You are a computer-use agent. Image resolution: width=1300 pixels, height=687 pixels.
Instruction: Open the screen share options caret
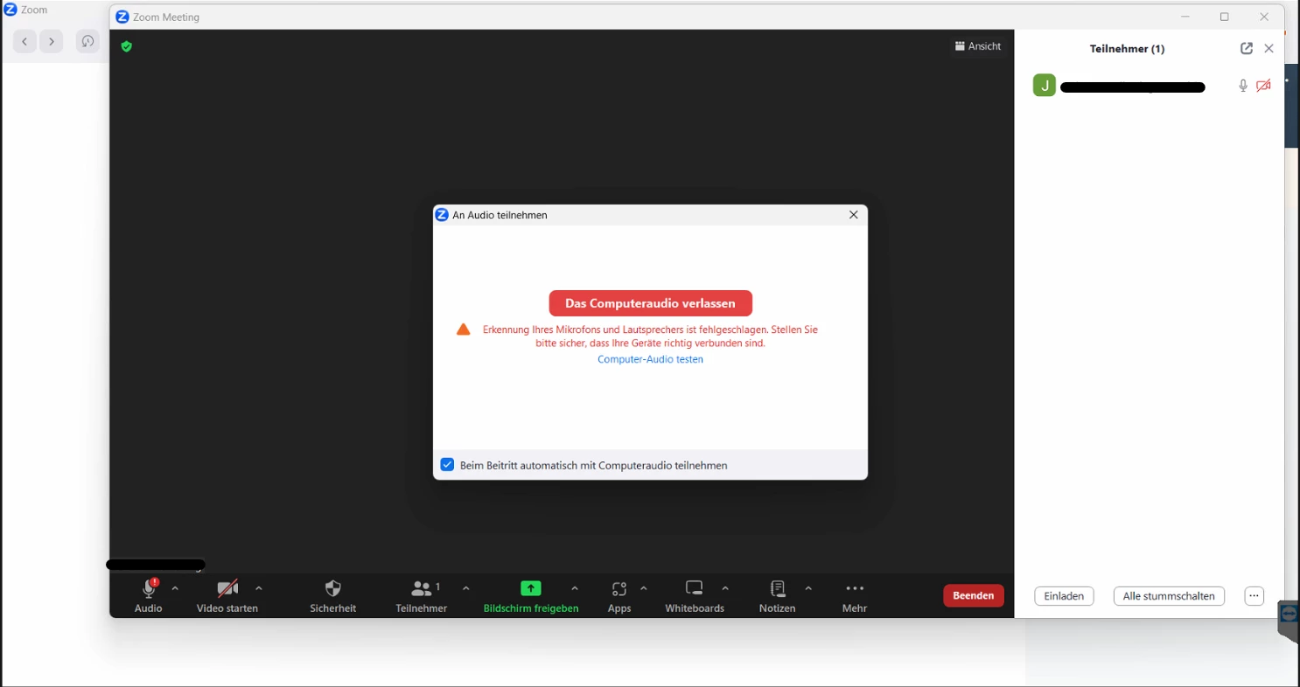click(x=575, y=588)
